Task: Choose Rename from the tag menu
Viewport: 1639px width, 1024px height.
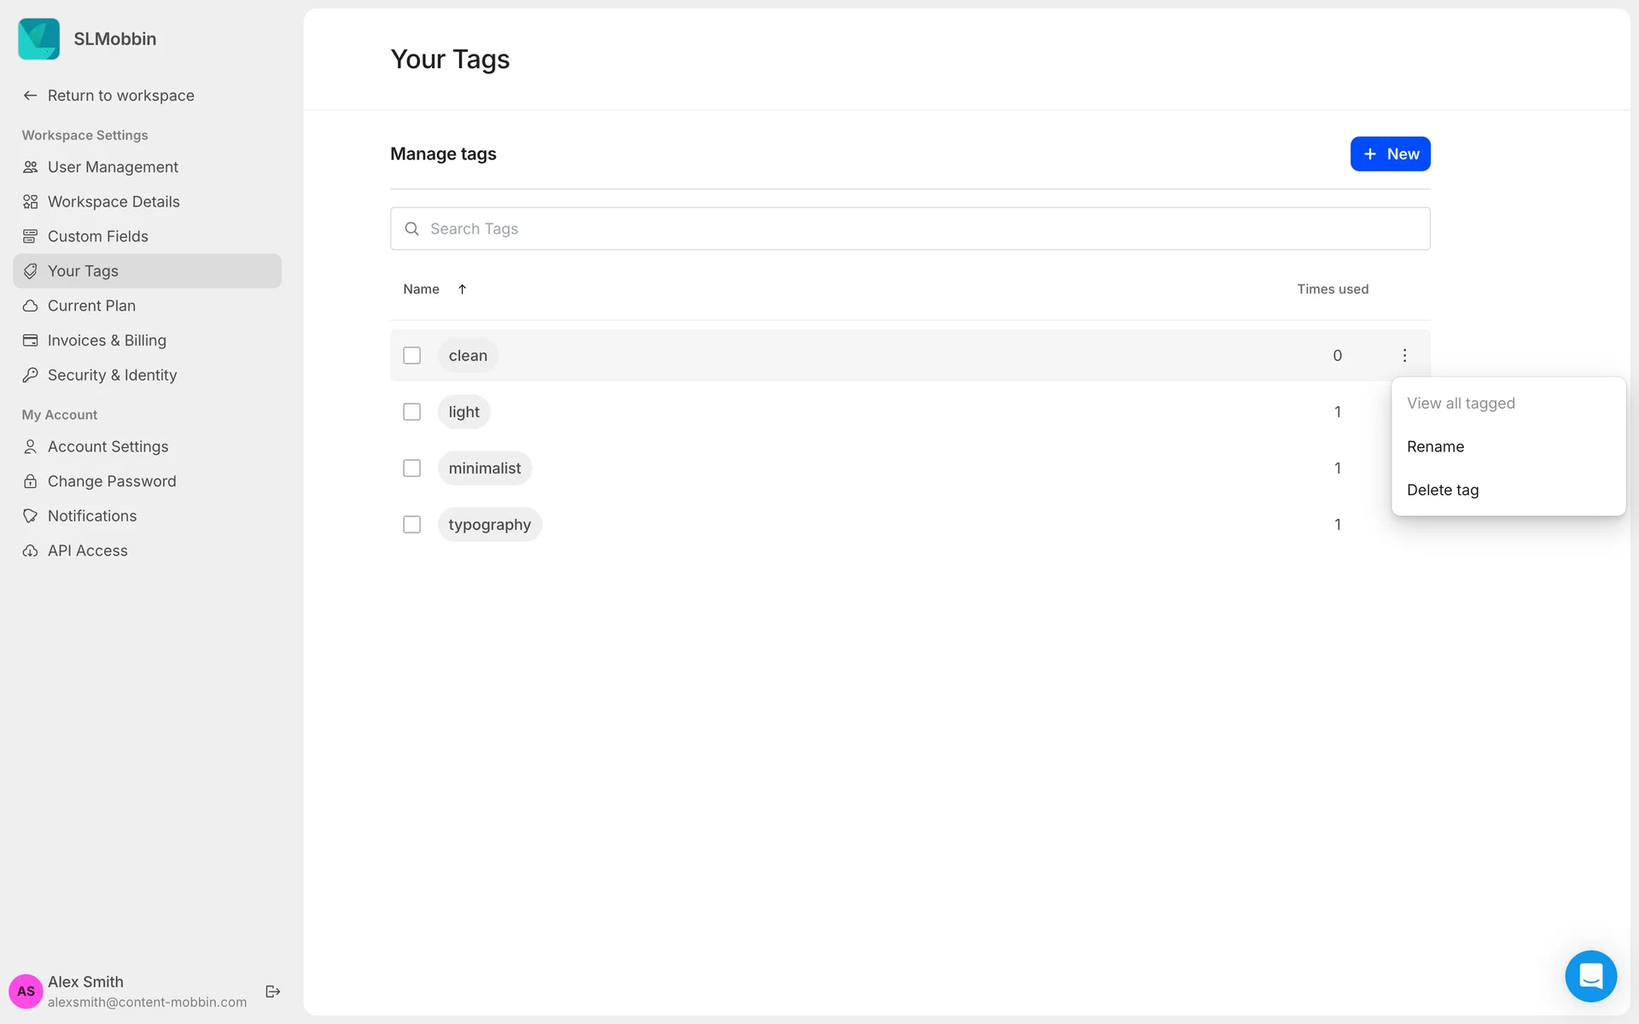Action: tap(1435, 446)
